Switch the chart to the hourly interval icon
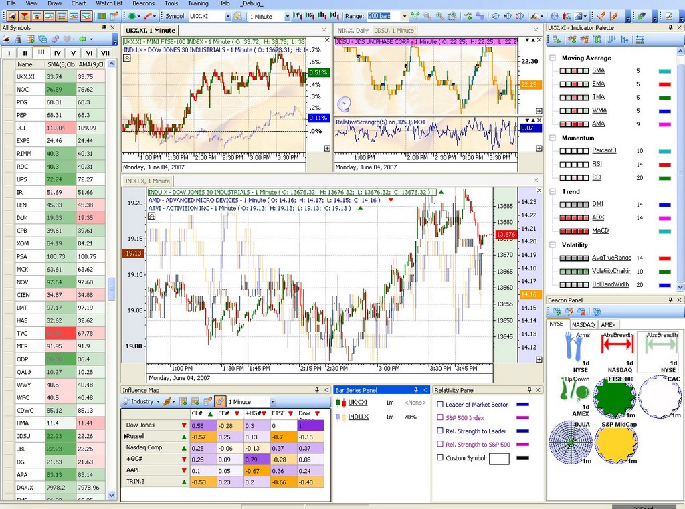The image size is (685, 509). point(322,16)
